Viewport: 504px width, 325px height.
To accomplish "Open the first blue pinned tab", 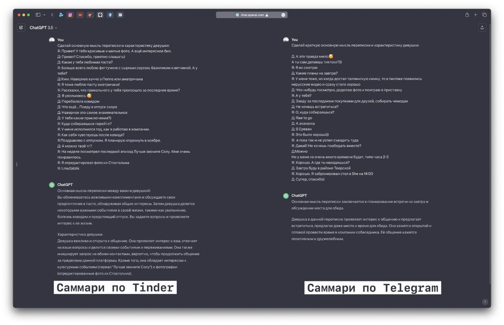I will point(61,15).
